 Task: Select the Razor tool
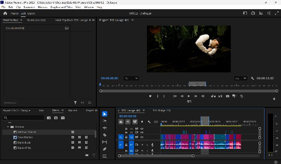(105, 135)
